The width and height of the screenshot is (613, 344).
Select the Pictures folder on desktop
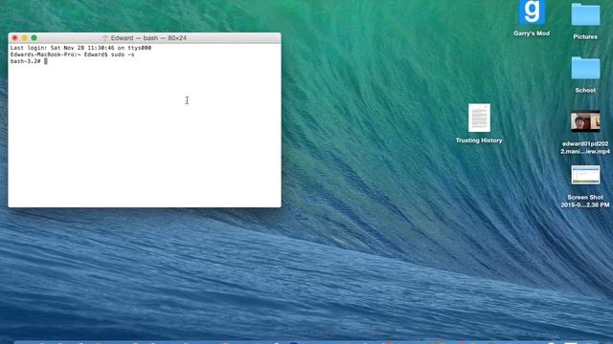[x=585, y=15]
